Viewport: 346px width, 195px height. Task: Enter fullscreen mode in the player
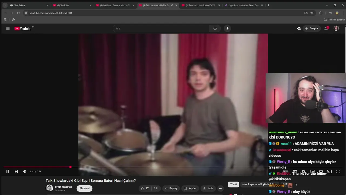tap(338, 171)
